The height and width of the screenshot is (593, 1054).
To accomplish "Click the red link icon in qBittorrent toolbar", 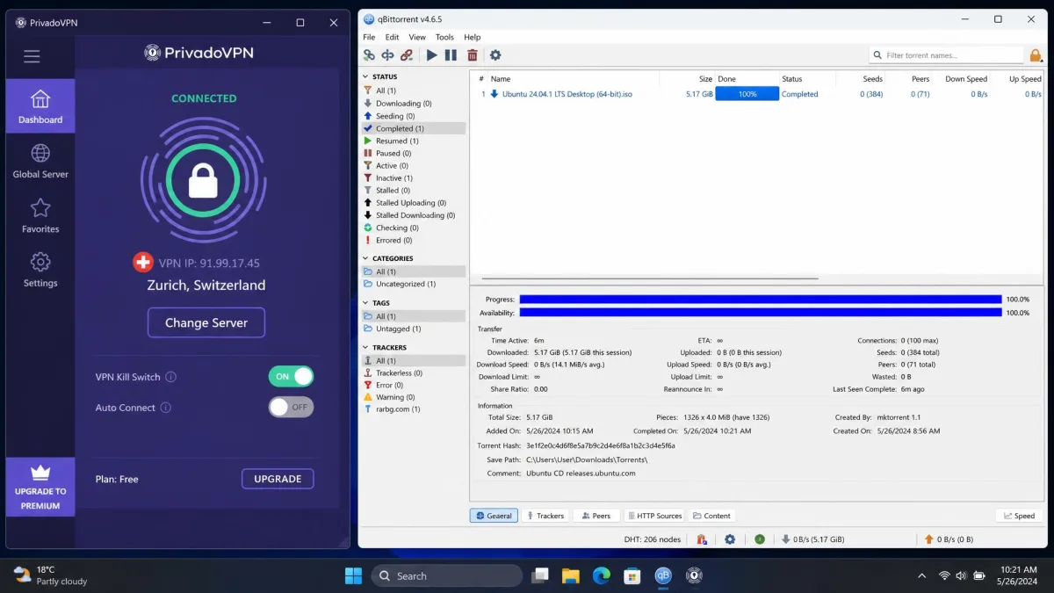I will tap(407, 54).
